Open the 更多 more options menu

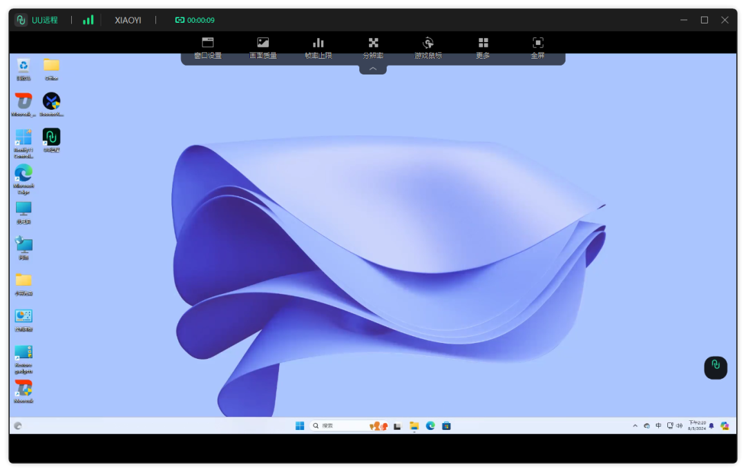coord(483,48)
